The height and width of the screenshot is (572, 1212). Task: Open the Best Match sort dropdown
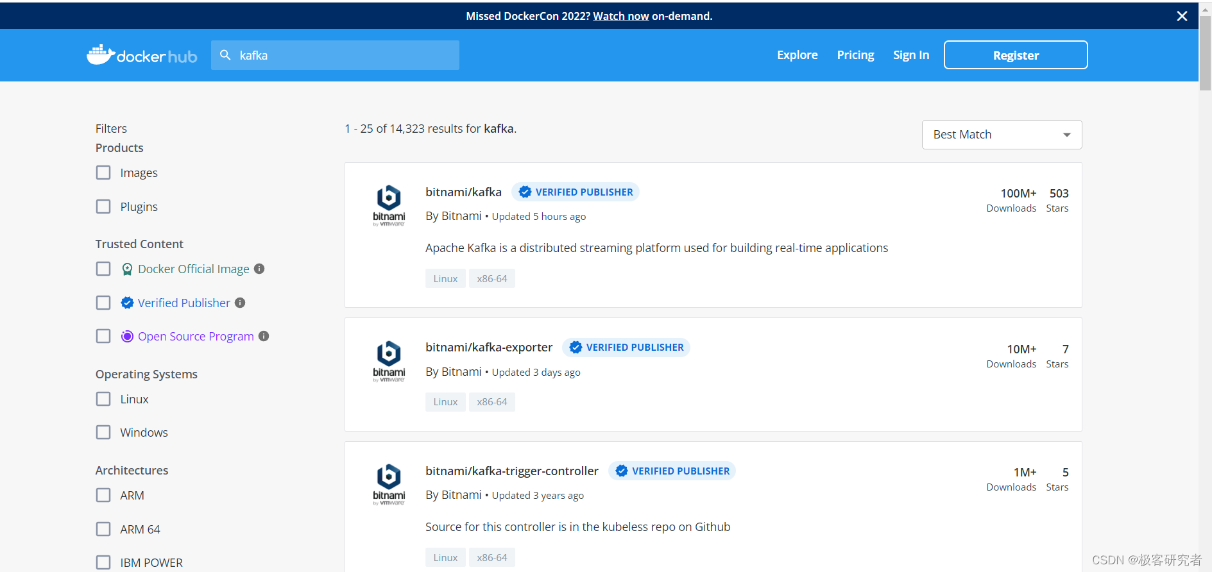click(1002, 135)
